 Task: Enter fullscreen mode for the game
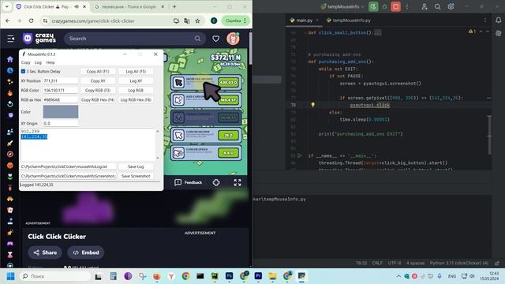click(238, 182)
